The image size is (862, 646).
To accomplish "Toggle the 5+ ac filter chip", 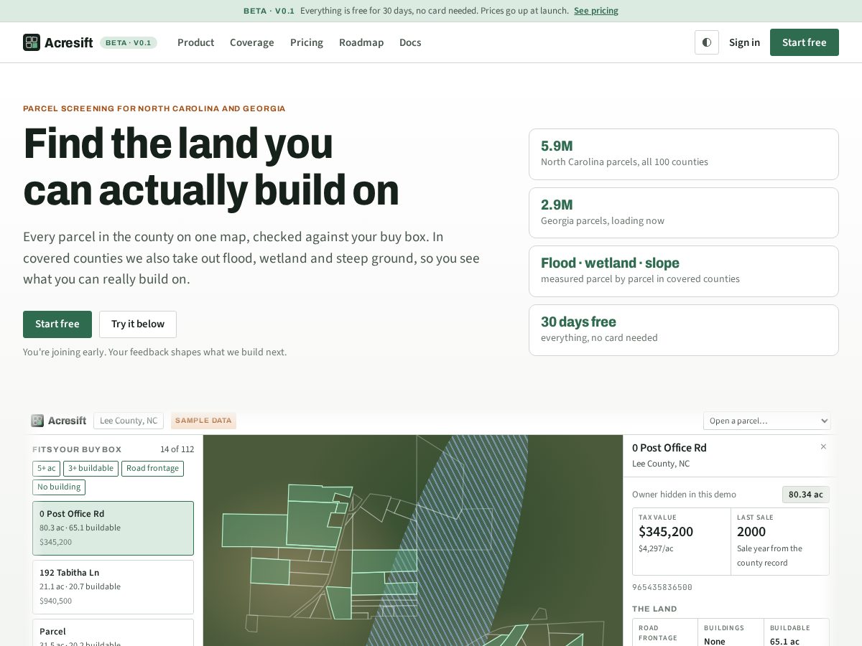I will [x=46, y=469].
